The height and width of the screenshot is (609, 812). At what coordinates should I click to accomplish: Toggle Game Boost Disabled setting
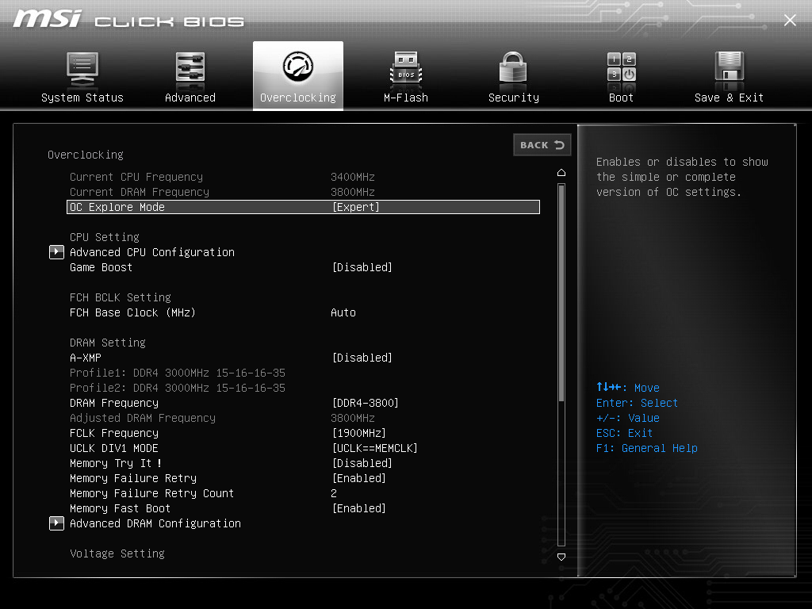coord(362,267)
